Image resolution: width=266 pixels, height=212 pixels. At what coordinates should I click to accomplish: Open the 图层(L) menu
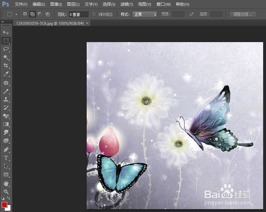73,4
